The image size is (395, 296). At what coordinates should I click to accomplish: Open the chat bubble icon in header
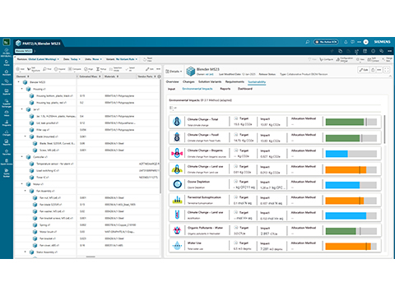pos(352,42)
